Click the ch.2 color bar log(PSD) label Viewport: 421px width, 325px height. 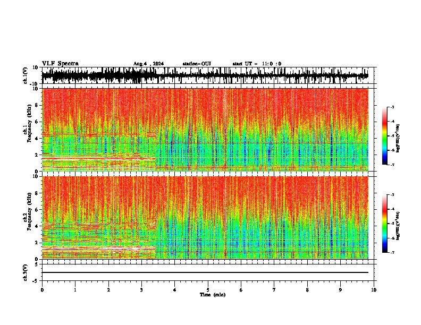point(398,226)
